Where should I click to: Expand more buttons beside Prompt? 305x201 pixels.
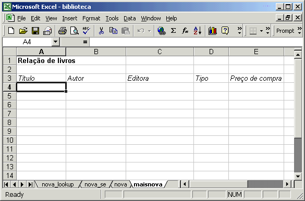[x=300, y=31]
